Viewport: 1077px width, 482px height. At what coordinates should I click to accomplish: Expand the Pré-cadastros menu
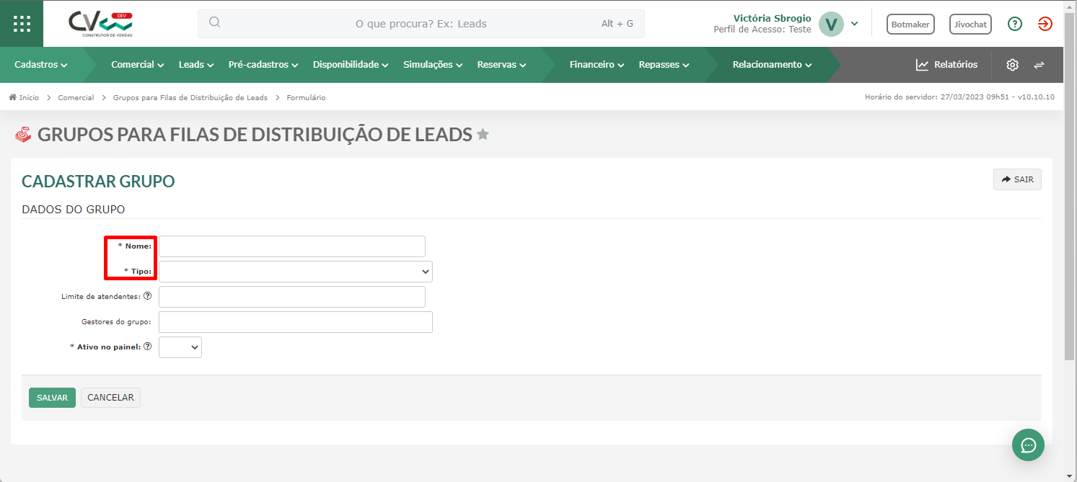click(x=263, y=65)
